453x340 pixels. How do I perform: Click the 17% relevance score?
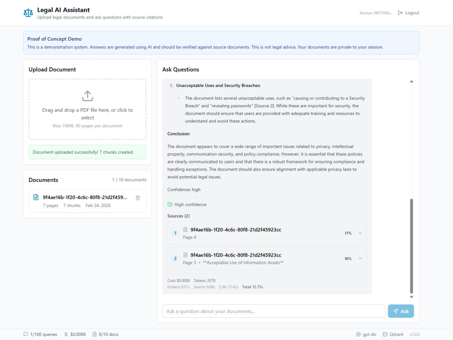pos(348,233)
